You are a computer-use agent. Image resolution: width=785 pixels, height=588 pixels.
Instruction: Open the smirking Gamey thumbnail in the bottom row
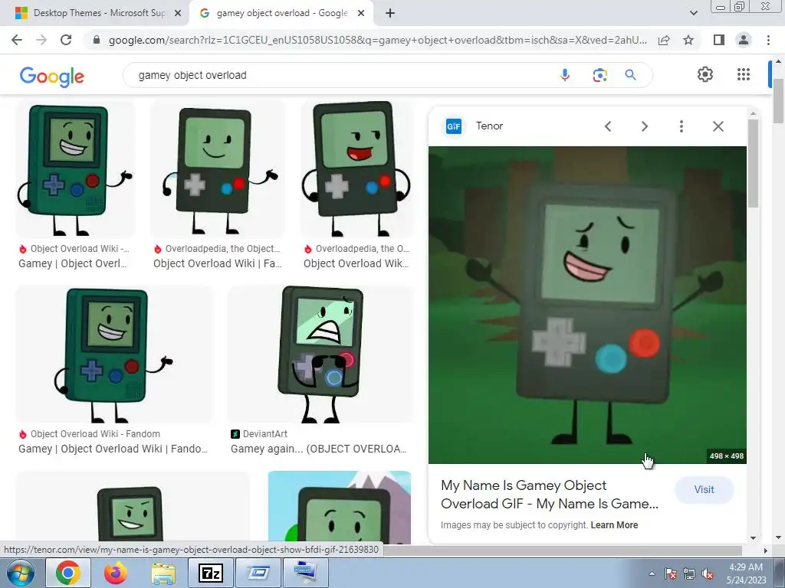(x=132, y=508)
